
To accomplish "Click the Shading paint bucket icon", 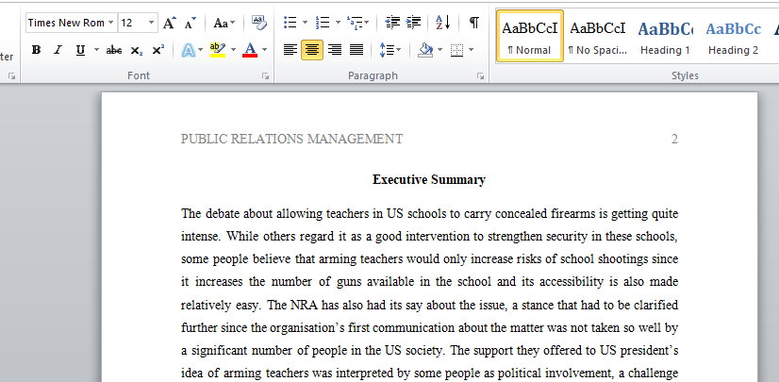I will [425, 50].
